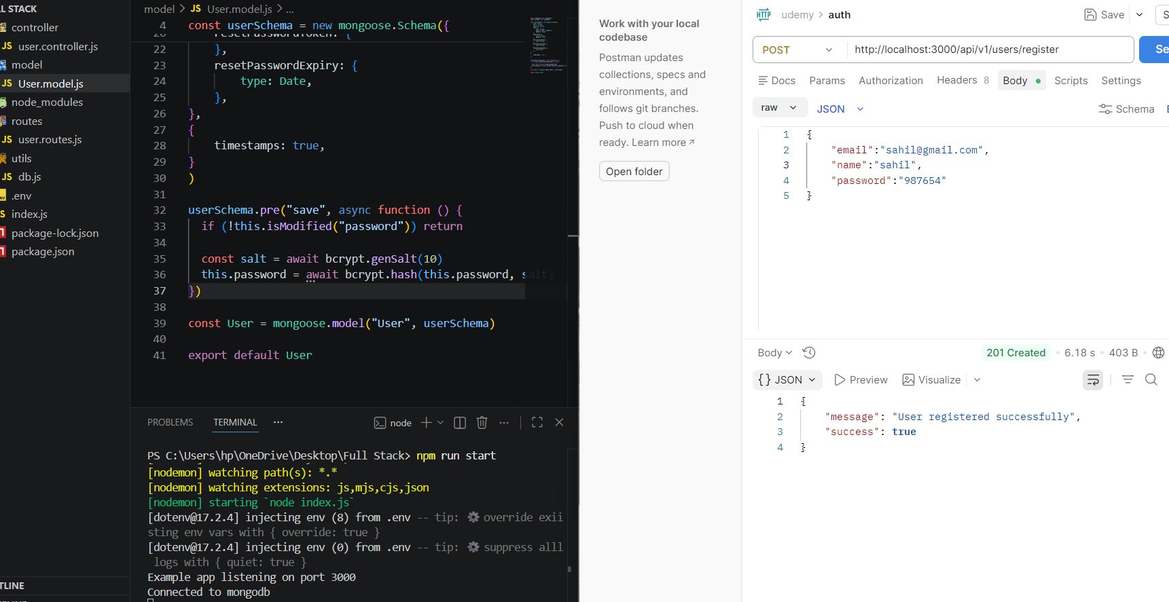Show the response Preview view
The image size is (1169, 602).
click(x=861, y=380)
